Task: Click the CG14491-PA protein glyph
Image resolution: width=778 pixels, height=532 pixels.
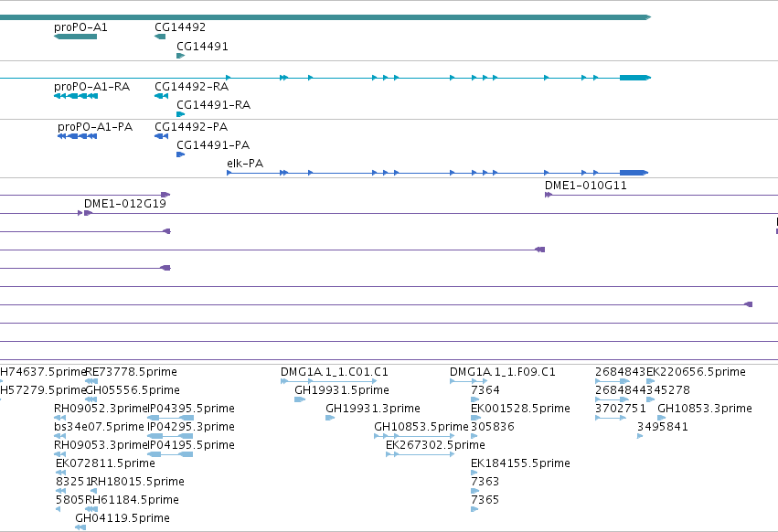Action: [x=181, y=154]
